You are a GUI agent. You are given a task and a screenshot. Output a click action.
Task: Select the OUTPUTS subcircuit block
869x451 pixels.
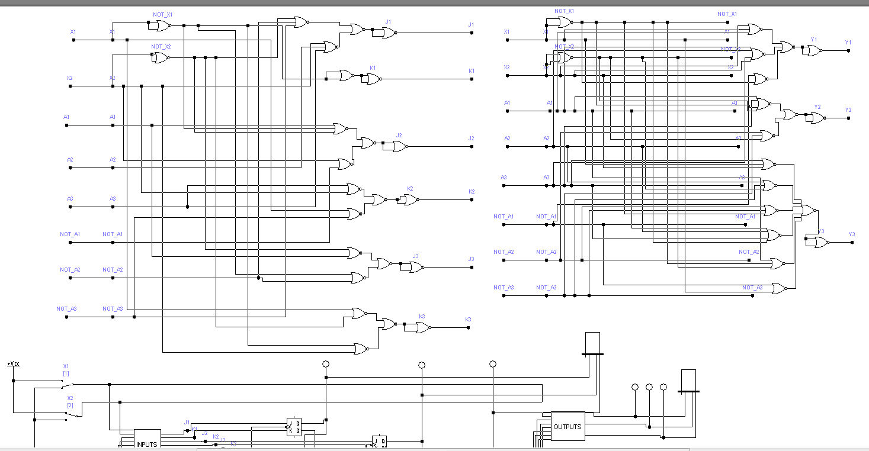(x=567, y=426)
